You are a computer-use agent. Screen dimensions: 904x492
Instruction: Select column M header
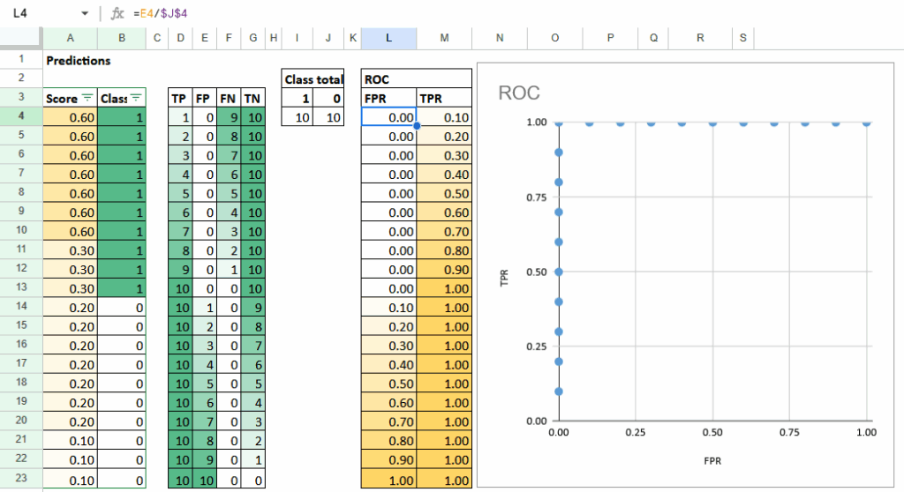pyautogui.click(x=444, y=38)
